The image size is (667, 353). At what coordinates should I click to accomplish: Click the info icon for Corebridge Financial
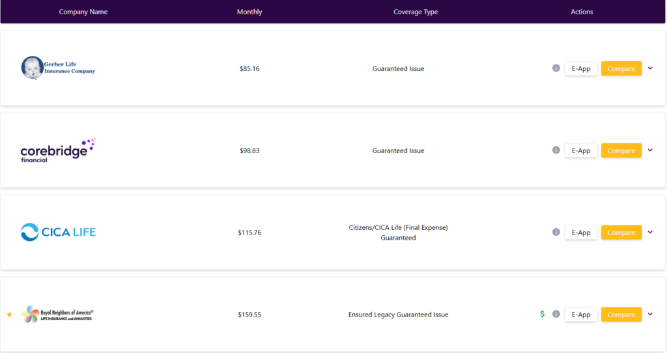tap(556, 150)
